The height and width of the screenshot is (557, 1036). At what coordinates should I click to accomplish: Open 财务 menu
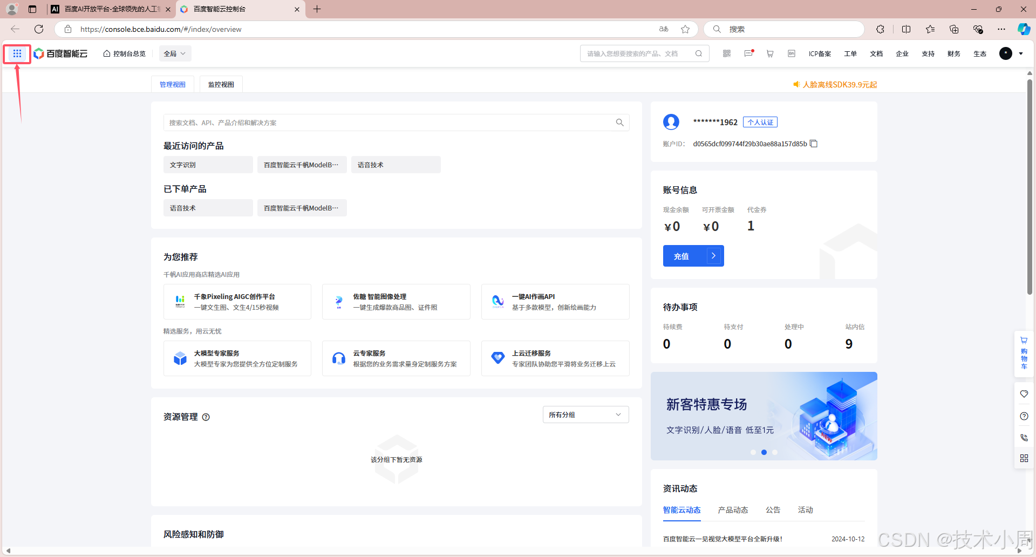(x=954, y=53)
